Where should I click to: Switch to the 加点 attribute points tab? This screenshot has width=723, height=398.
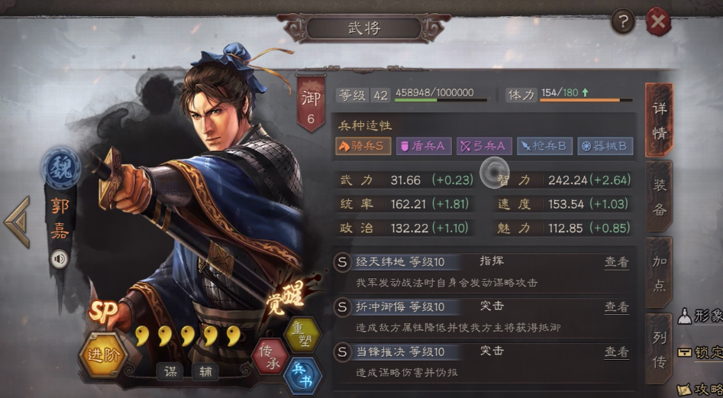point(660,273)
